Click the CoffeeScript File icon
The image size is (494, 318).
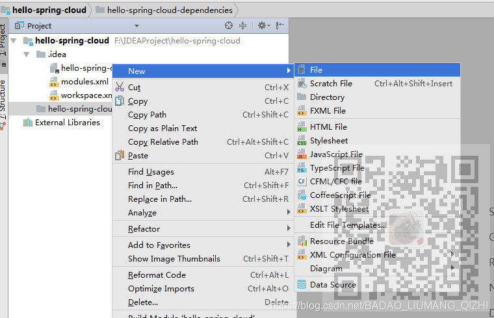pyautogui.click(x=302, y=195)
